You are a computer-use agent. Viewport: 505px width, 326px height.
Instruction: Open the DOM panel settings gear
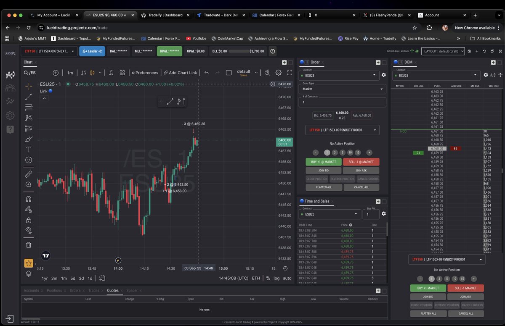click(486, 75)
